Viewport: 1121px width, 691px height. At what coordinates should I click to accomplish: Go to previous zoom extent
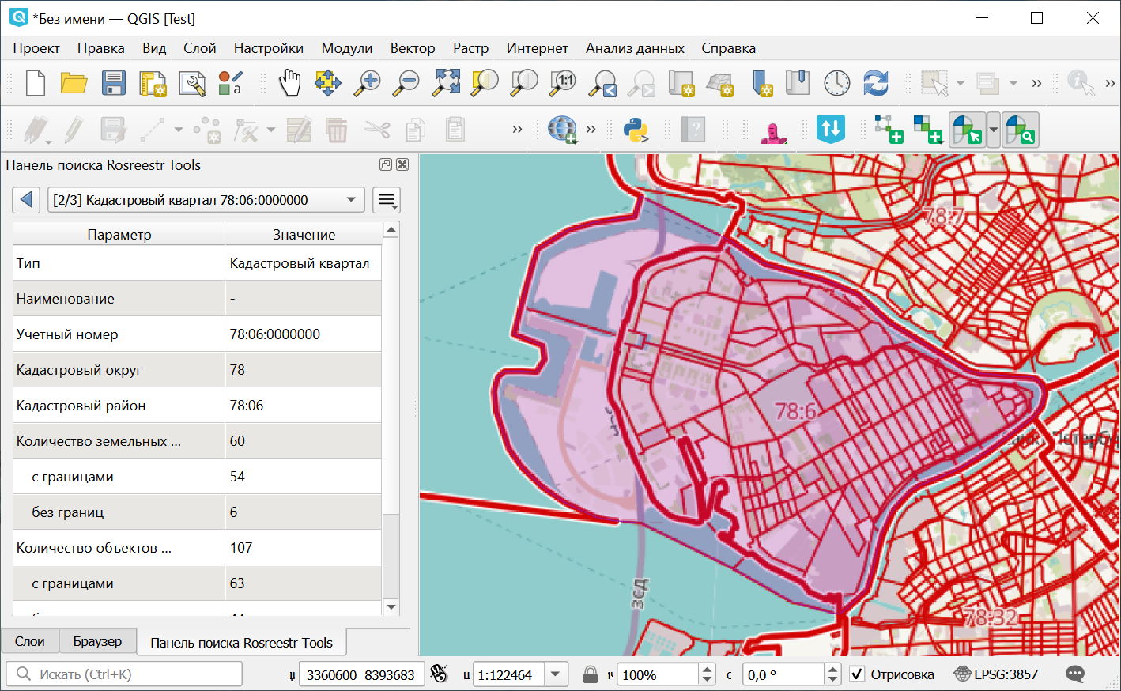602,83
